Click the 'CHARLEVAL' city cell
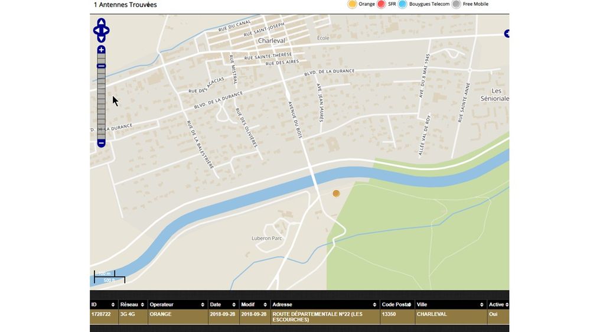 click(451, 317)
